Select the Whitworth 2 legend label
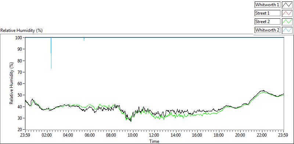294x144 pixels. point(268,30)
